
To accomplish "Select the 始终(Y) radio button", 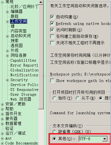I will pos(54,98).
